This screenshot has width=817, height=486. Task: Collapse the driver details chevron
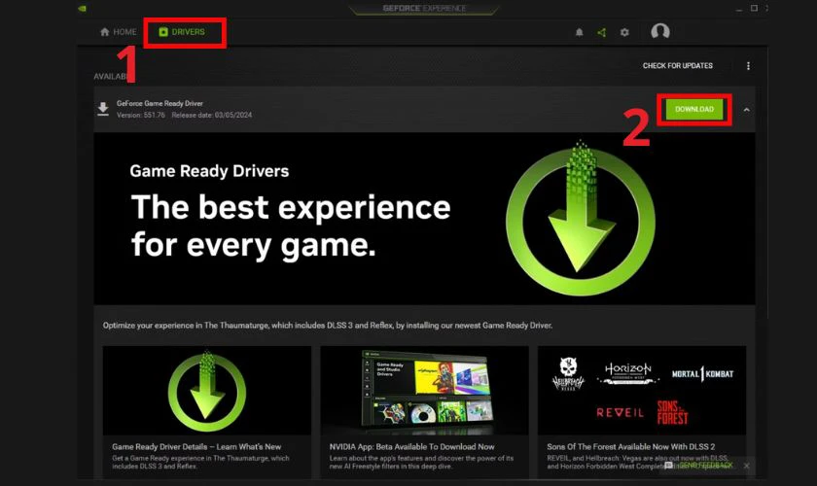(x=747, y=110)
